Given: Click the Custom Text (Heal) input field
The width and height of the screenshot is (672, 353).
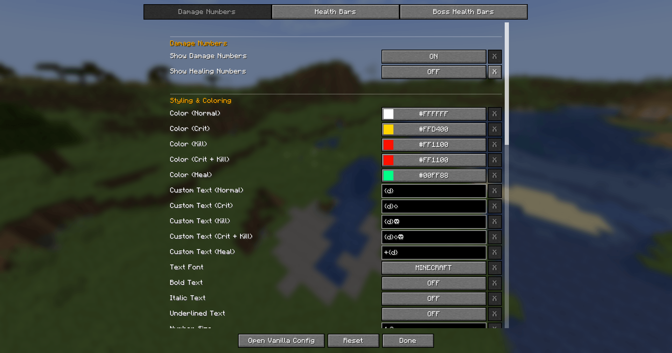Looking at the screenshot, I should click(434, 252).
